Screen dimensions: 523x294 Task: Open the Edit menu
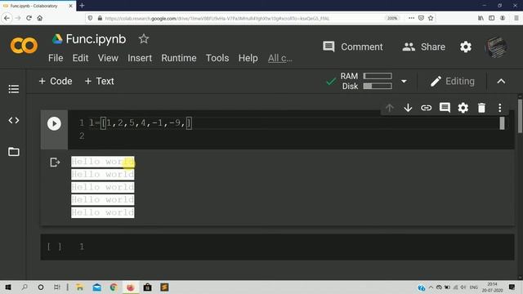(x=80, y=58)
